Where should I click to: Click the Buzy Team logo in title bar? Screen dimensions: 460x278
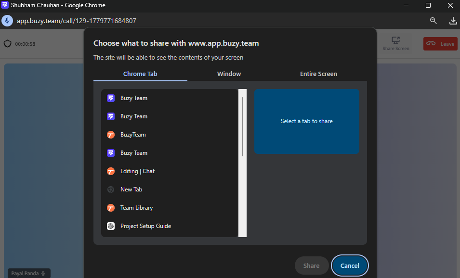(5, 5)
